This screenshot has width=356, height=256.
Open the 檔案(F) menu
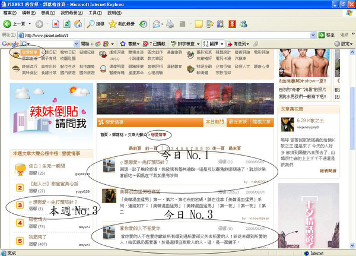[x=9, y=13]
